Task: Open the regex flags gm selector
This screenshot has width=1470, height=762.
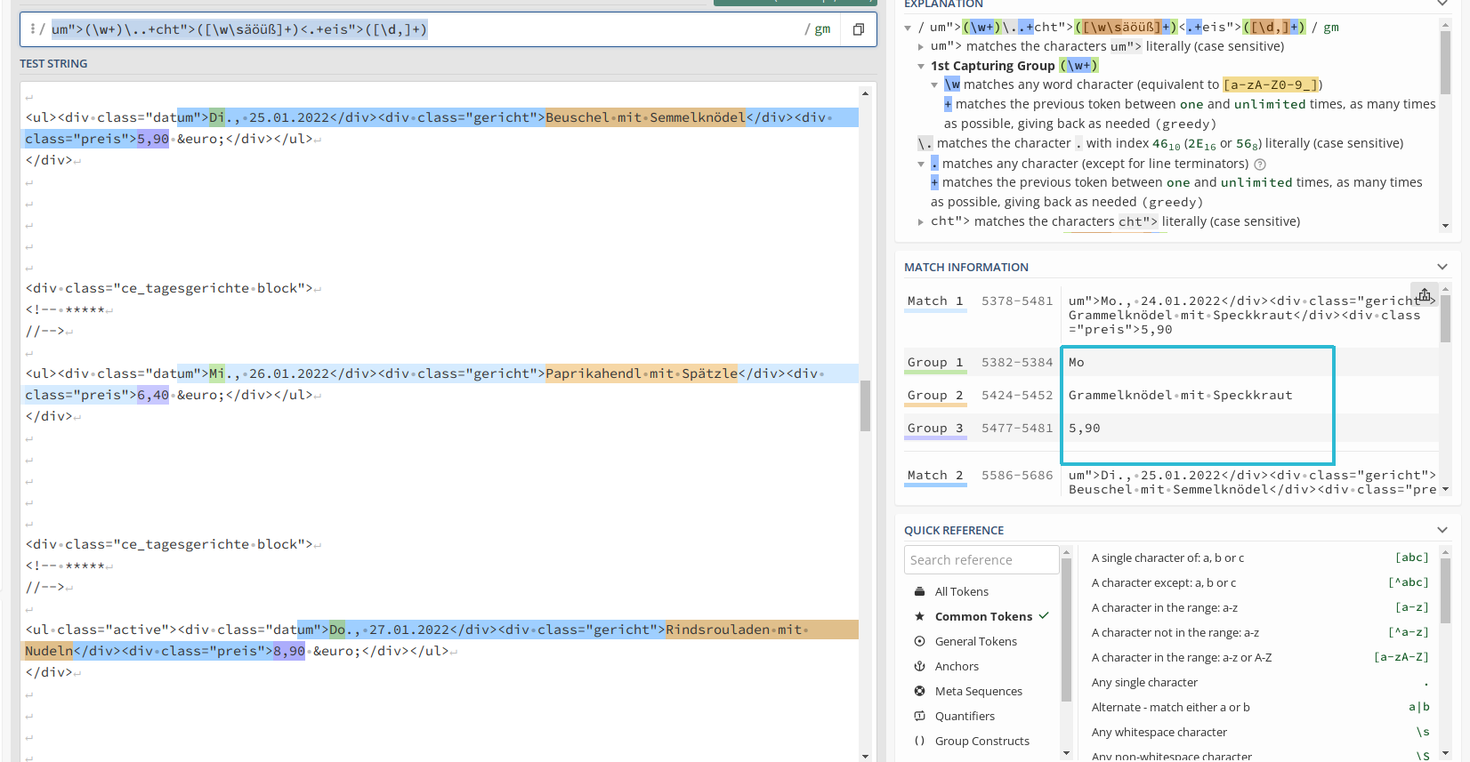Action: click(822, 29)
